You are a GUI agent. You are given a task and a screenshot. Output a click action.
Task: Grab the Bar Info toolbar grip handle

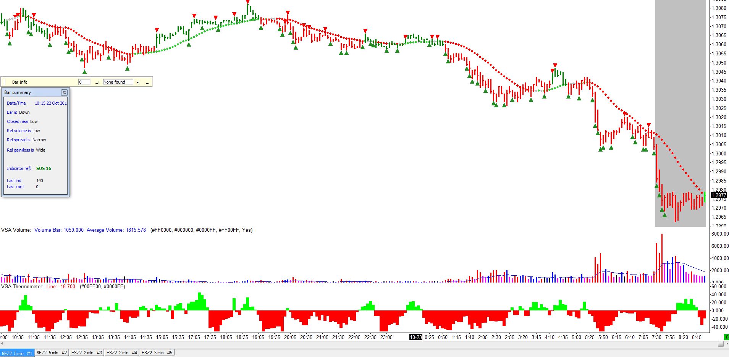pos(5,82)
